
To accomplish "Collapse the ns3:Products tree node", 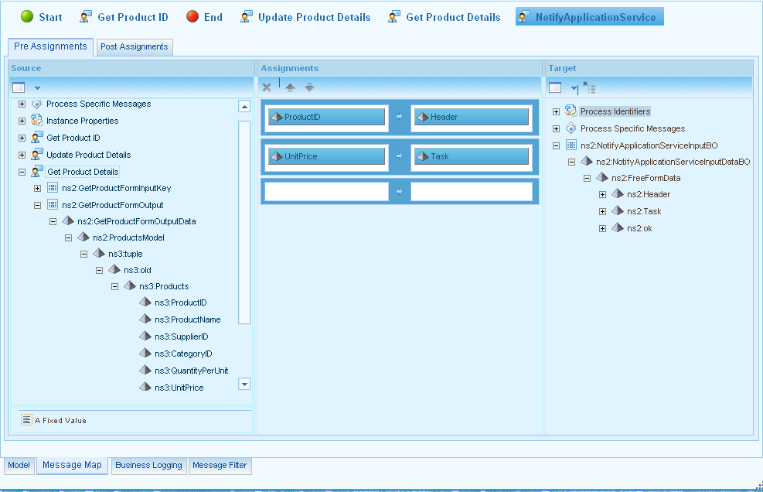I will [x=114, y=286].
